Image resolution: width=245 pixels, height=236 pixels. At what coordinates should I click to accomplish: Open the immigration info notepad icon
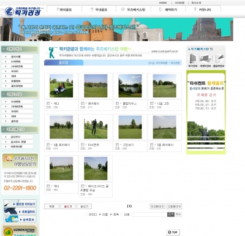pos(219,58)
